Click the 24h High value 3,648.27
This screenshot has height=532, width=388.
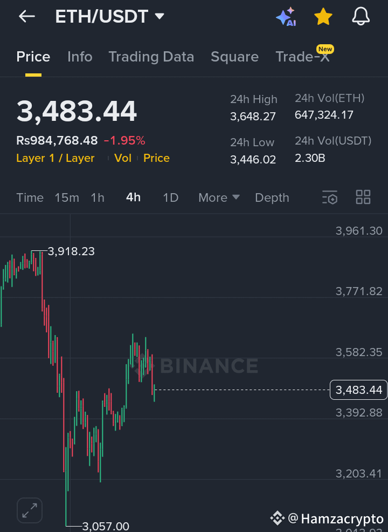253,117
